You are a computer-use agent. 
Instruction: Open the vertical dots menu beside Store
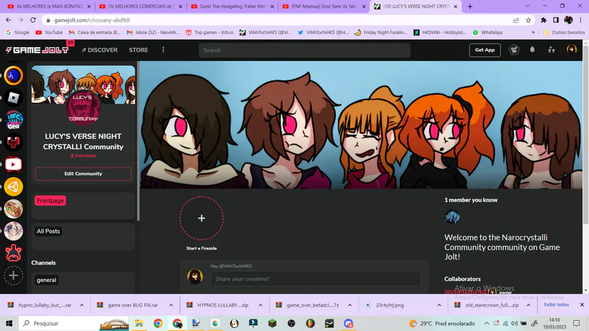(163, 50)
